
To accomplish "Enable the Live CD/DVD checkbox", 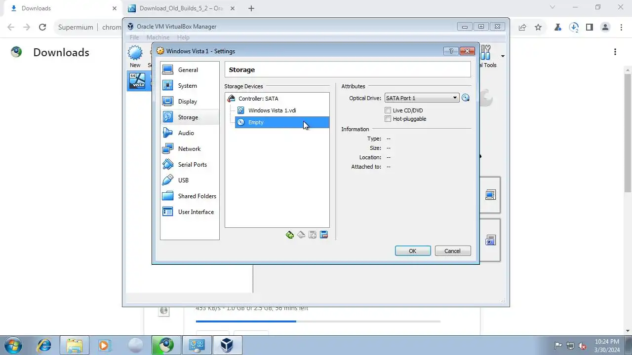I will tap(388, 110).
